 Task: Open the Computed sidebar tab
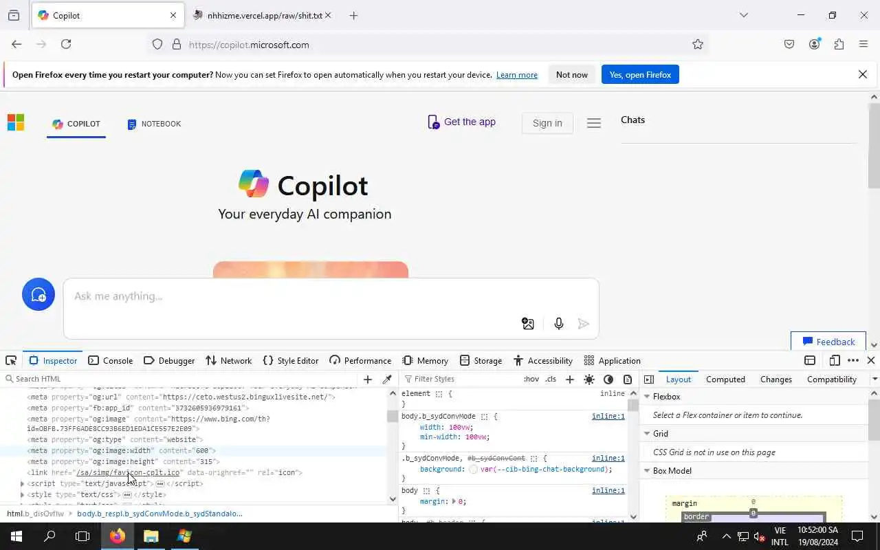(x=725, y=379)
